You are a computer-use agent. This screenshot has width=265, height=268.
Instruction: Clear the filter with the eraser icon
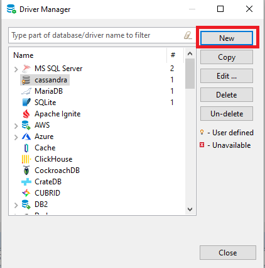tap(188, 35)
